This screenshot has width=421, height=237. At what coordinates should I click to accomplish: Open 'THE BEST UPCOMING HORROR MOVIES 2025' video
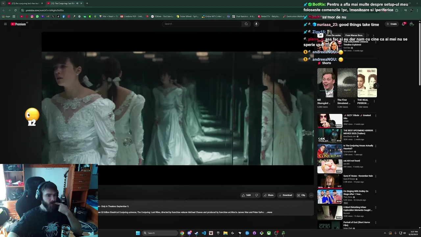(330, 136)
